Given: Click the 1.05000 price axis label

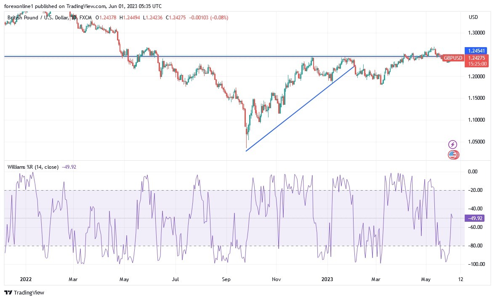Looking at the screenshot, I should point(476,142).
